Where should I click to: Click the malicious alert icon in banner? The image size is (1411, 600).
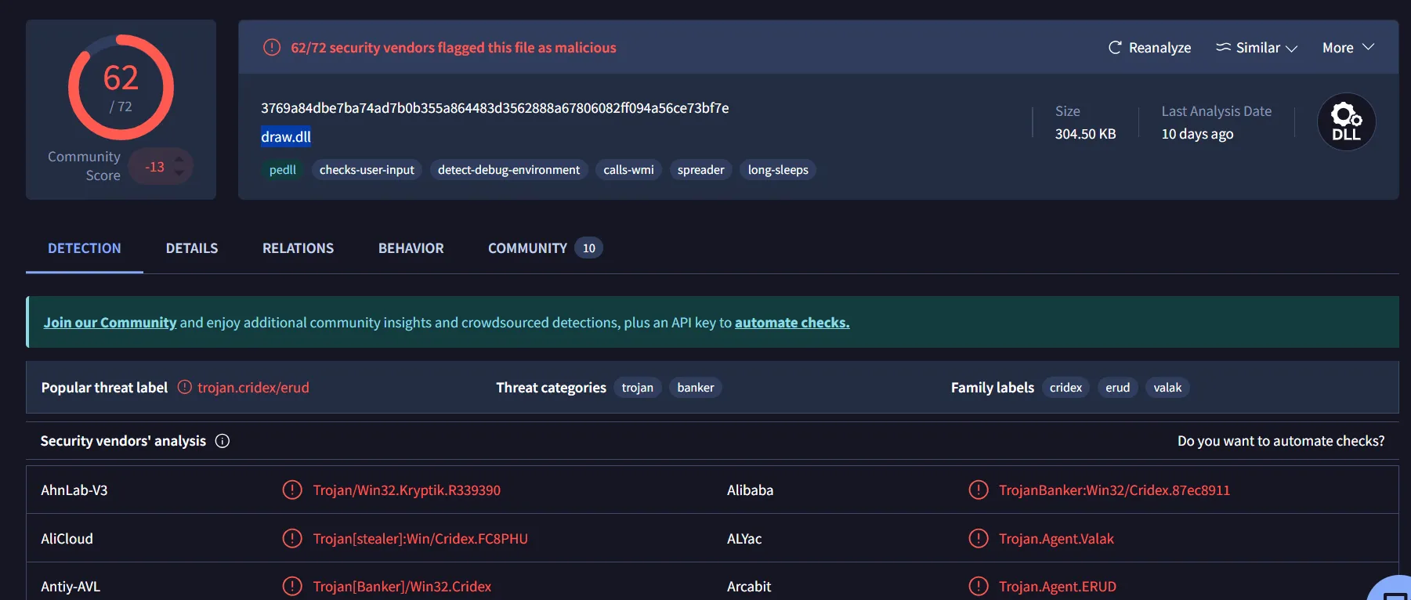point(272,47)
